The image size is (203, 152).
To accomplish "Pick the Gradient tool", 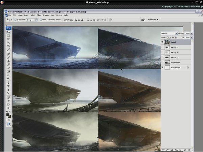I will click(x=8, y=72).
